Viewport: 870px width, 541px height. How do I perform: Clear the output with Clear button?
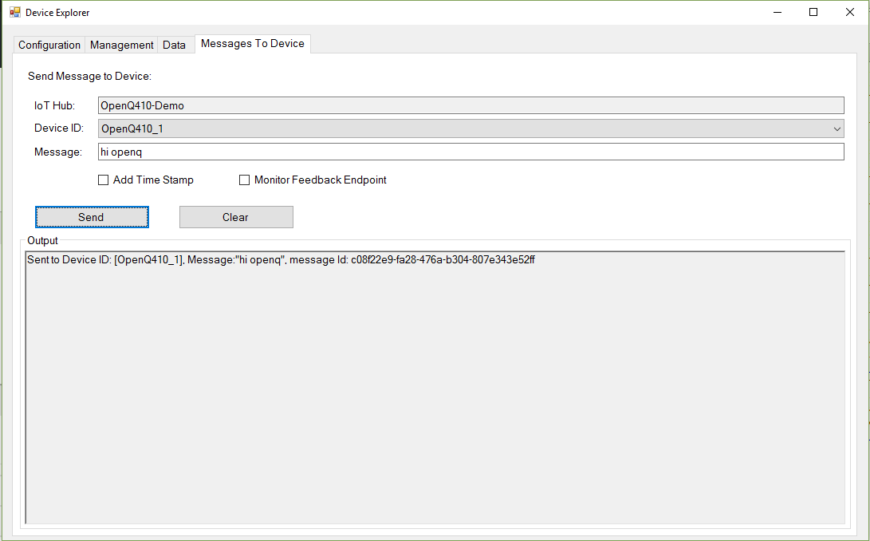tap(236, 217)
